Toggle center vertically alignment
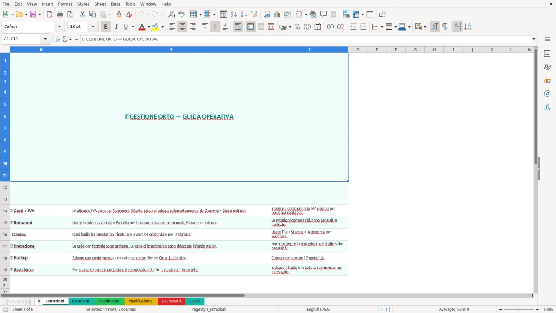 click(x=215, y=27)
